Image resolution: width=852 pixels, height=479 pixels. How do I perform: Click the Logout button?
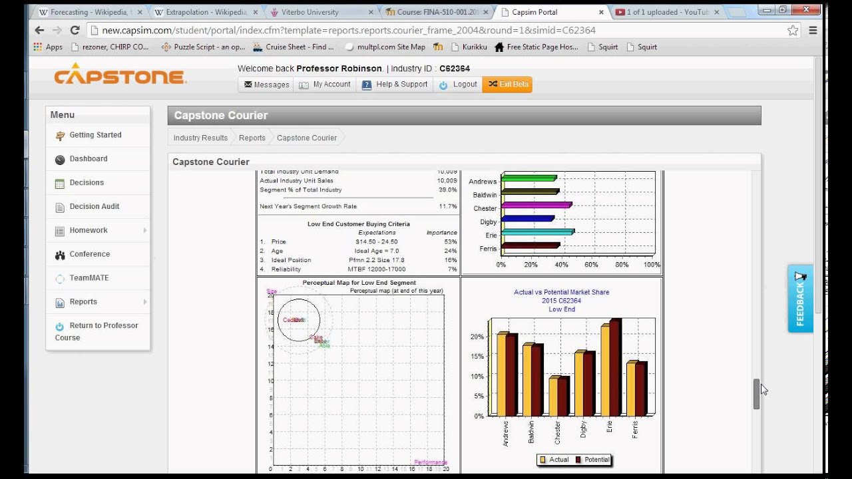pyautogui.click(x=458, y=84)
